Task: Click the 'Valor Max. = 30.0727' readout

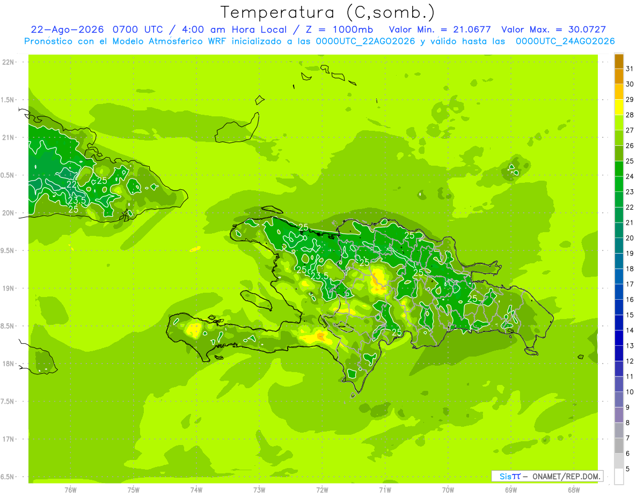Action: [553, 29]
